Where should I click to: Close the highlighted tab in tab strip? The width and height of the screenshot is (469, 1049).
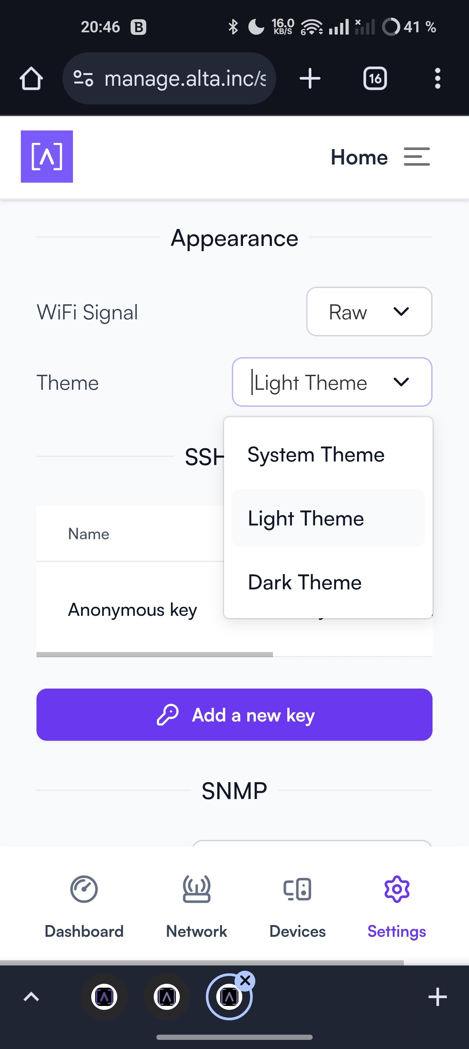coord(245,981)
